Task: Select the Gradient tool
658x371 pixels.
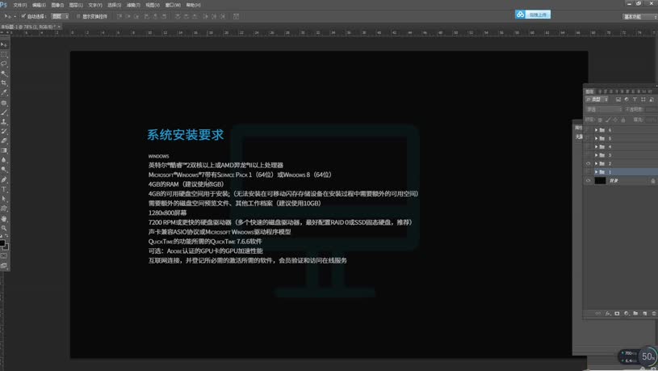Action: coord(4,151)
